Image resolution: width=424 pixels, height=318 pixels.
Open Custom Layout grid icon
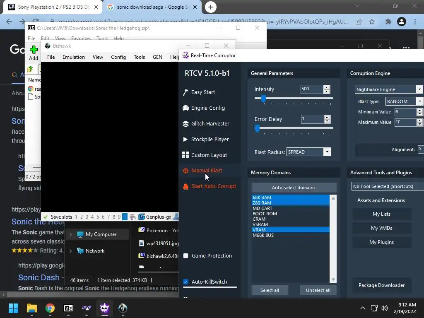pyautogui.click(x=185, y=155)
